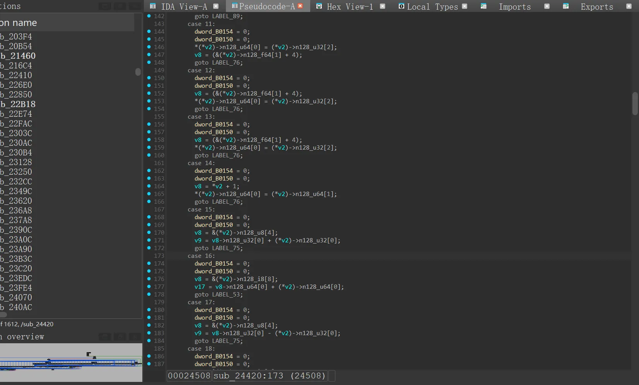Viewport: 639px width, 385px height.
Task: Close the Pseudocode-A tab
Action: (x=300, y=6)
